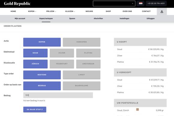The image size is (174, 116).
Task: Select Zürich vault location
Action: 35,64
